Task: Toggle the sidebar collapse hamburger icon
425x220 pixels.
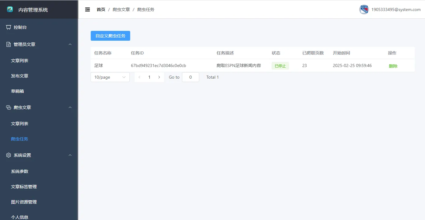Action: (88, 9)
